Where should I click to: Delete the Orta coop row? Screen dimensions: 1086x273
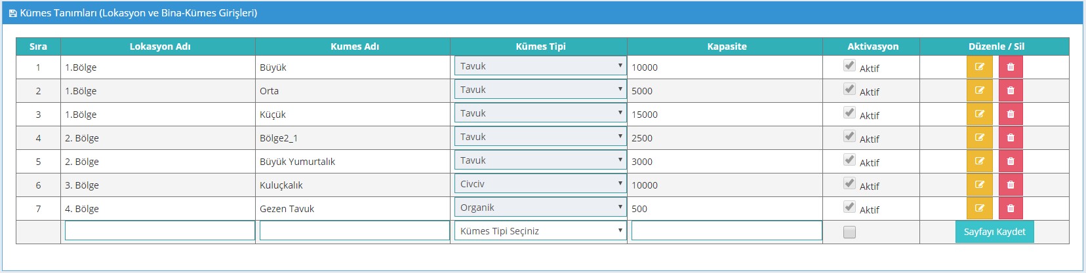click(1011, 90)
